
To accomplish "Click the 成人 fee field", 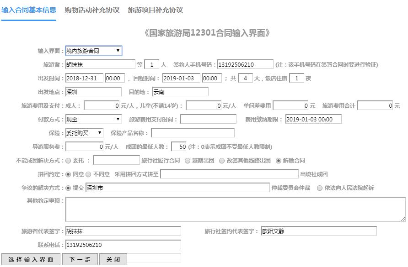I will pos(102,105).
